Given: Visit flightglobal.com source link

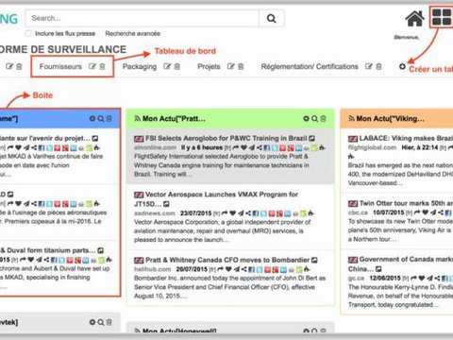Looking at the screenshot, I should pos(372,147).
